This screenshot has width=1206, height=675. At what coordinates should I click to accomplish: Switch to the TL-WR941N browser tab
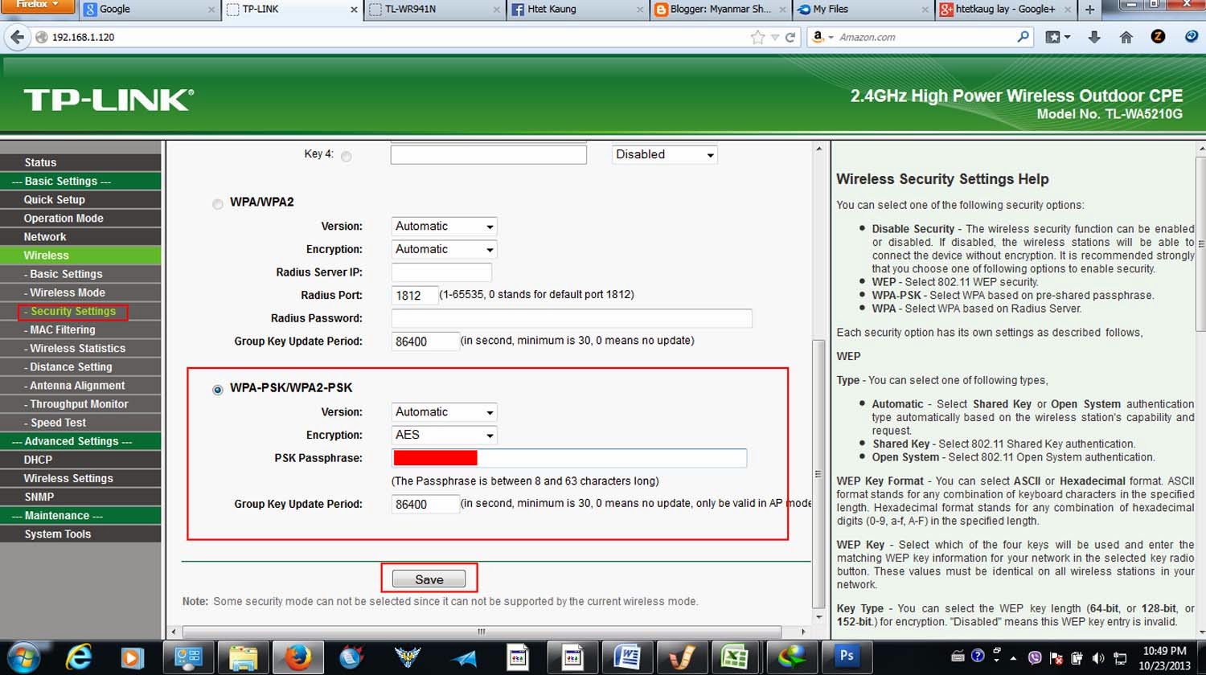[x=433, y=9]
